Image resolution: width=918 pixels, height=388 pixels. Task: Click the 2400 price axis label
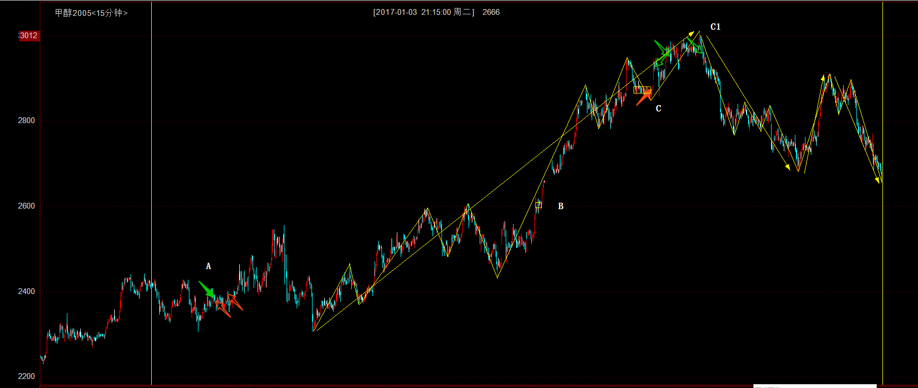point(27,291)
